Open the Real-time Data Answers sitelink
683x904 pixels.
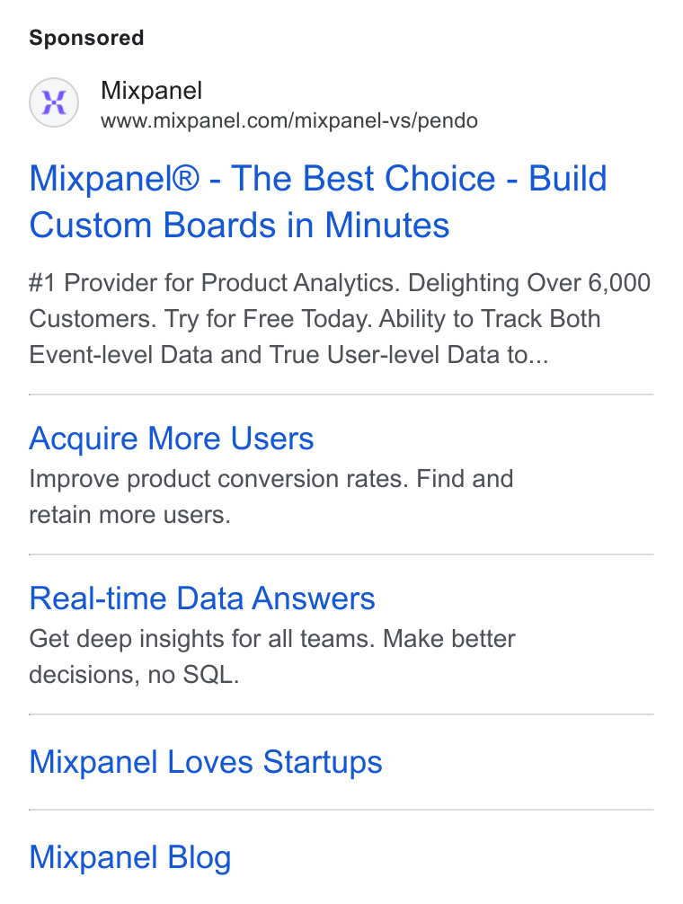tap(202, 598)
